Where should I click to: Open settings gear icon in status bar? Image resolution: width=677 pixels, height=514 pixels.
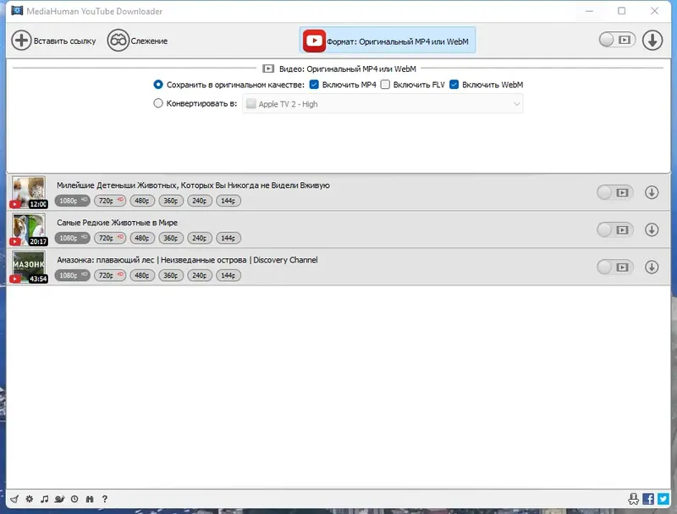coord(30,499)
